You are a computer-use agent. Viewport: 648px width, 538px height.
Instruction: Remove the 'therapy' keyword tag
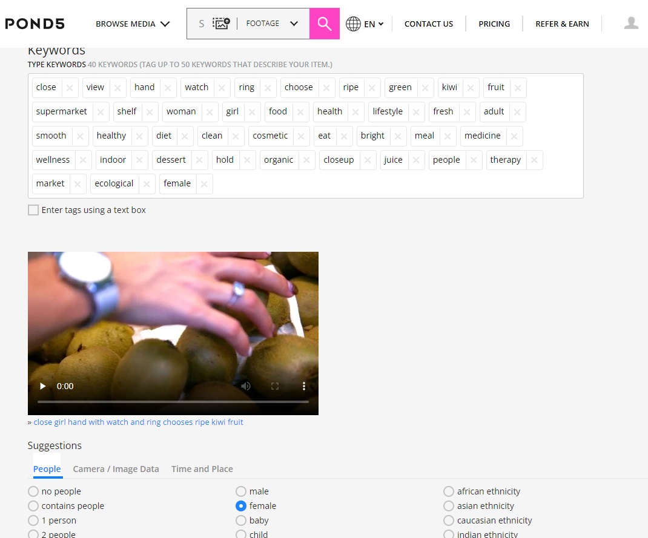534,160
